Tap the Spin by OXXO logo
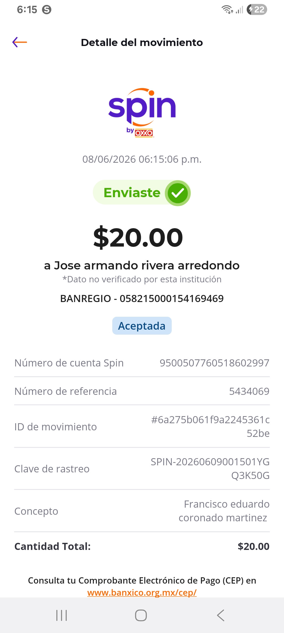 point(142,113)
